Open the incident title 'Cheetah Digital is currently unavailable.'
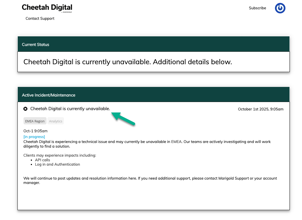This screenshot has width=302, height=220. pos(70,109)
